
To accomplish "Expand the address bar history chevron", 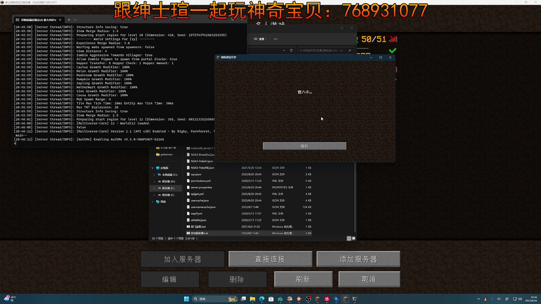I will pos(284,50).
